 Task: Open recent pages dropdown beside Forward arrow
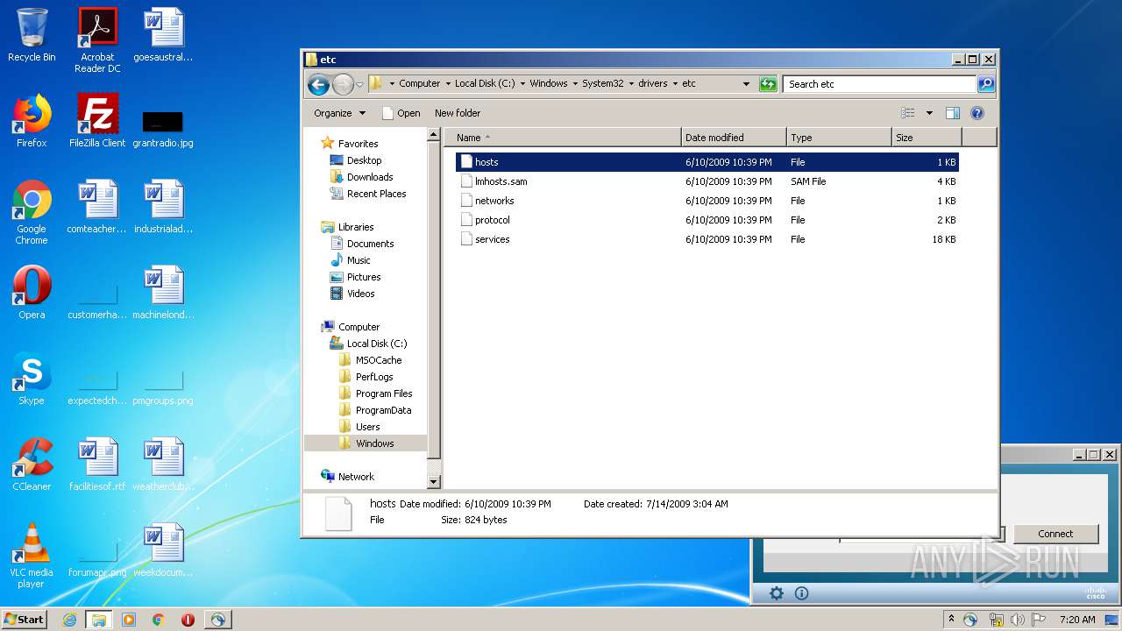pyautogui.click(x=359, y=85)
